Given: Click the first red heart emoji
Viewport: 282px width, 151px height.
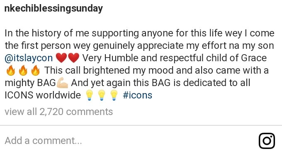Looking at the screenshot, I should tap(61, 58).
